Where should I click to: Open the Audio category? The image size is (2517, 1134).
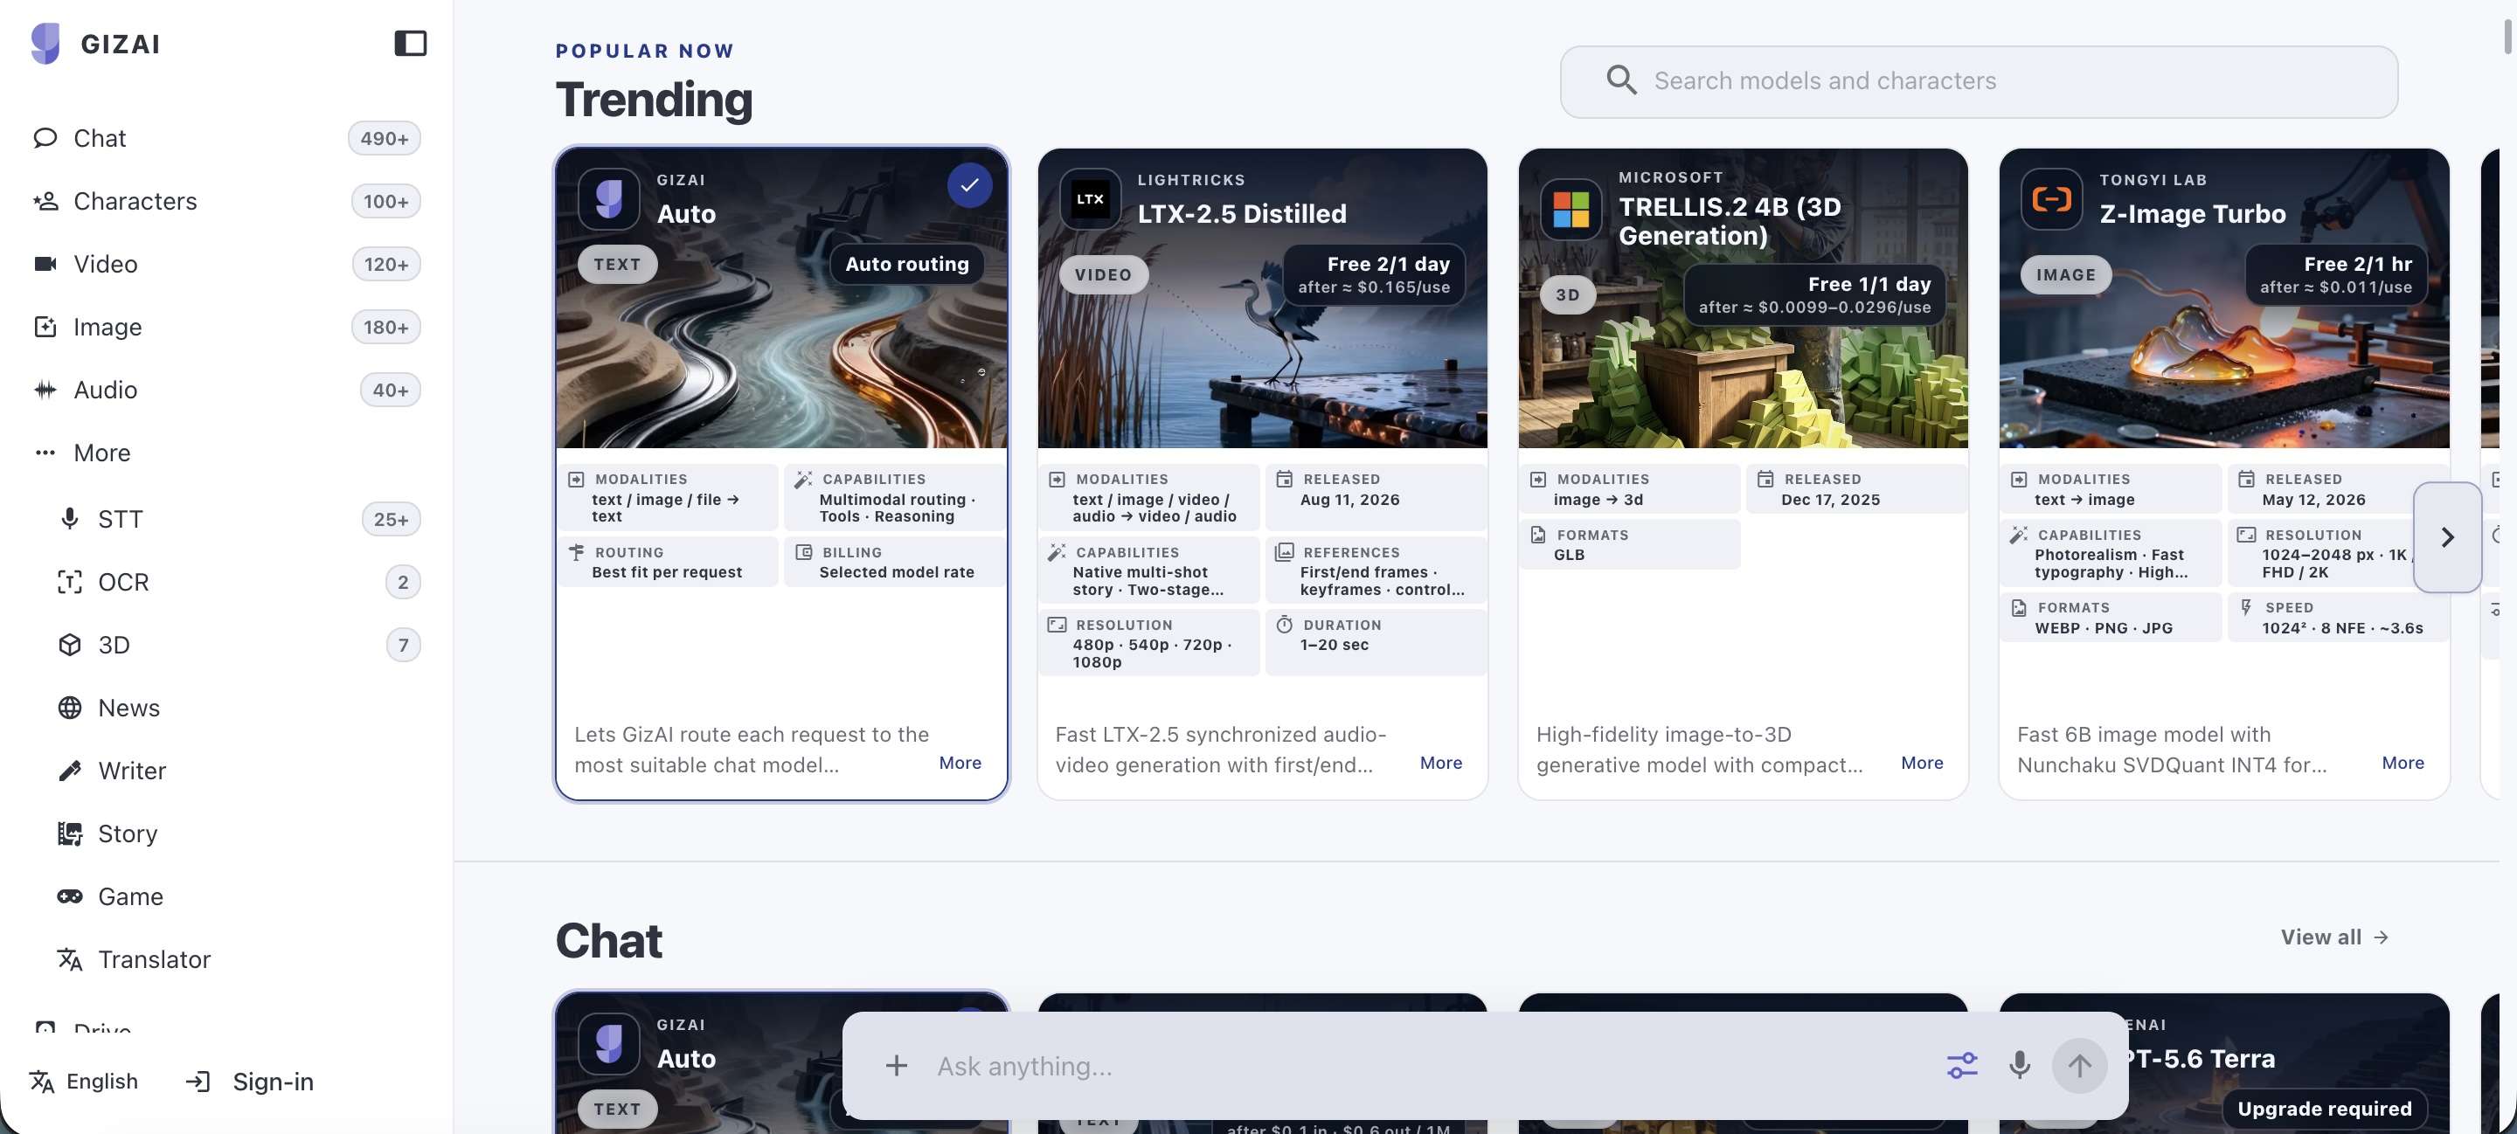point(226,390)
